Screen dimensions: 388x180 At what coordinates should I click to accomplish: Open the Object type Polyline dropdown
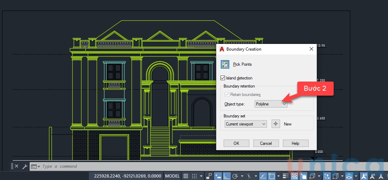pos(271,104)
